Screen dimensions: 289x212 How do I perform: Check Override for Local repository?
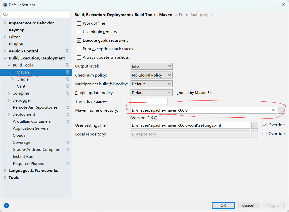(x=265, y=134)
